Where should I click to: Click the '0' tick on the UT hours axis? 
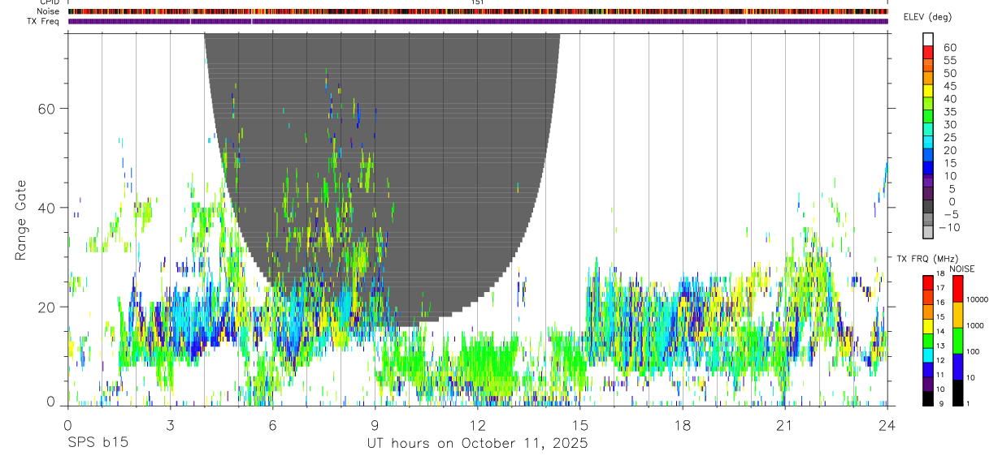point(67,424)
